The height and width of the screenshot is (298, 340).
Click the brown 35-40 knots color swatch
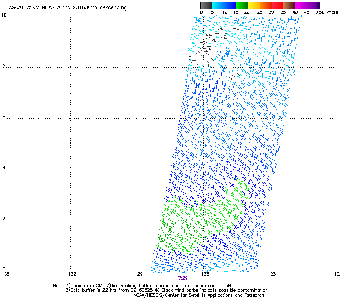[x=289, y=6]
